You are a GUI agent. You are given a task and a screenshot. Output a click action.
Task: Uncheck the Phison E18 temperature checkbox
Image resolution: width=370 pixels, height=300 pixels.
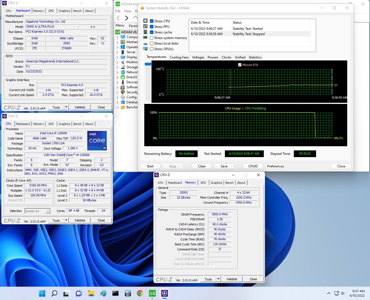click(240, 65)
